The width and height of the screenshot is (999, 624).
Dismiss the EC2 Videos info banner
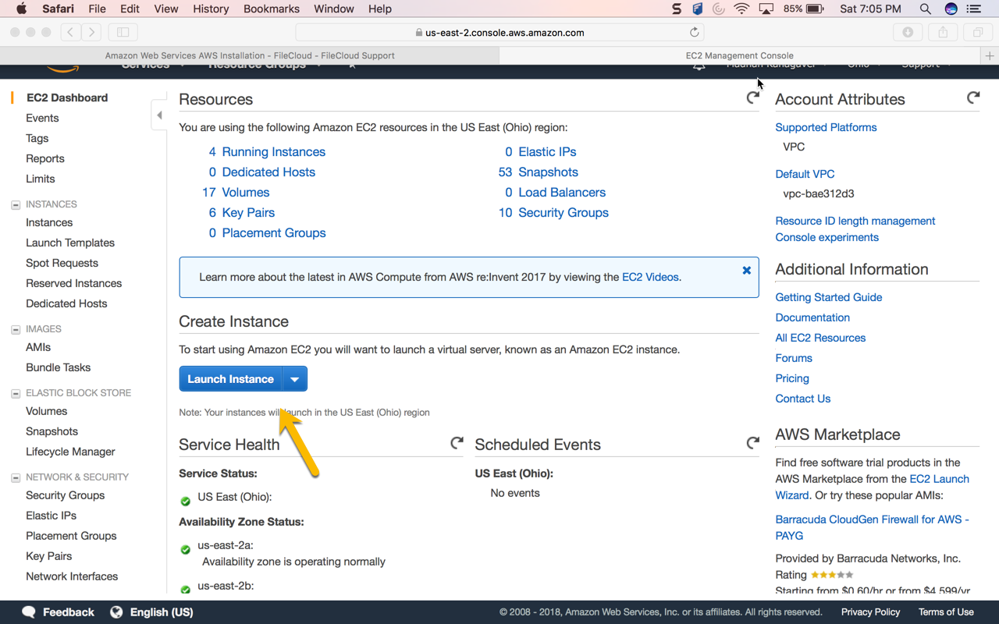point(746,270)
